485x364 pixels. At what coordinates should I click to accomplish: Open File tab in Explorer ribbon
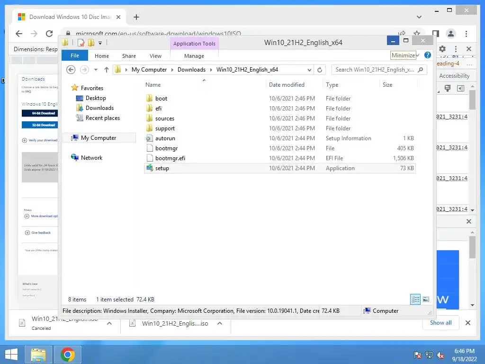[x=75, y=55]
